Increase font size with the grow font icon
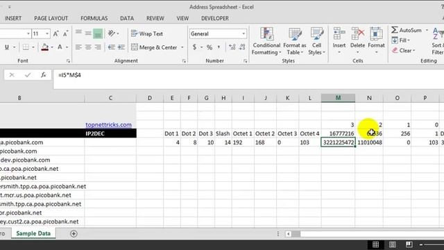 55,34
